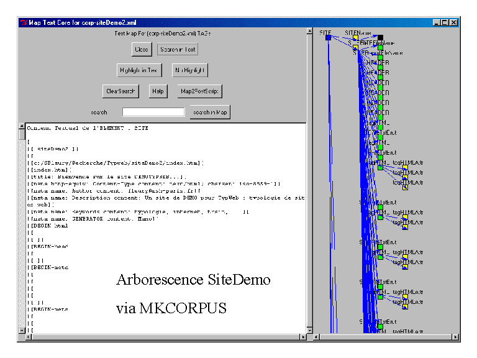Click the Search in Text button
Viewport: 477px width, 358px height.
[177, 49]
